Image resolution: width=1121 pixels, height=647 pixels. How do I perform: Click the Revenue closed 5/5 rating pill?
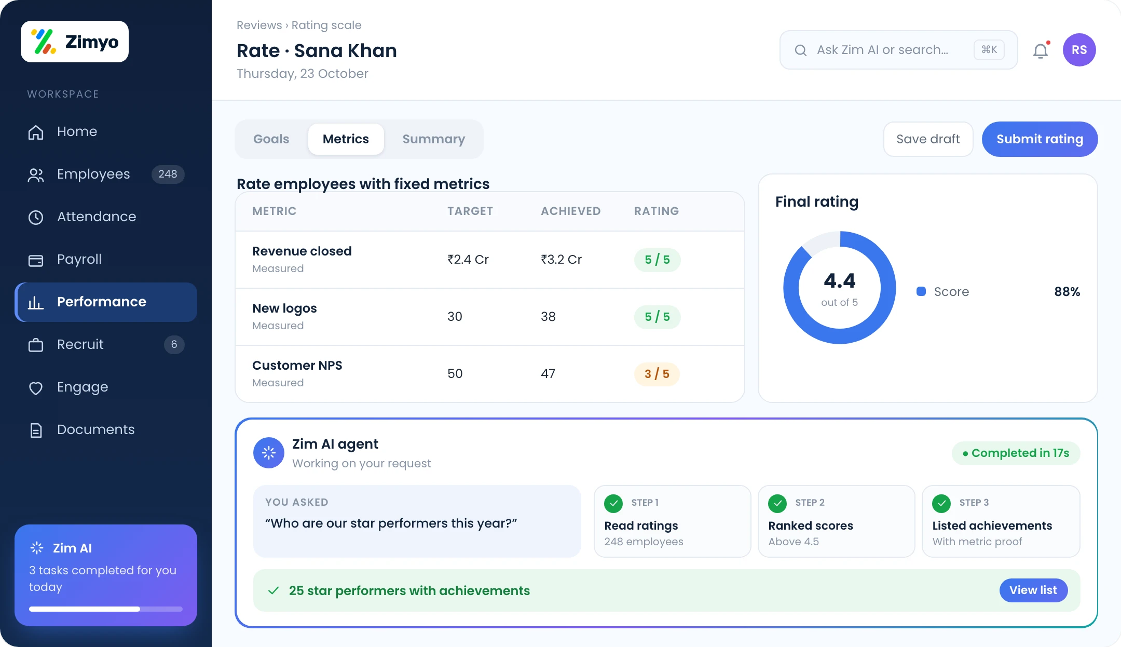coord(657,260)
